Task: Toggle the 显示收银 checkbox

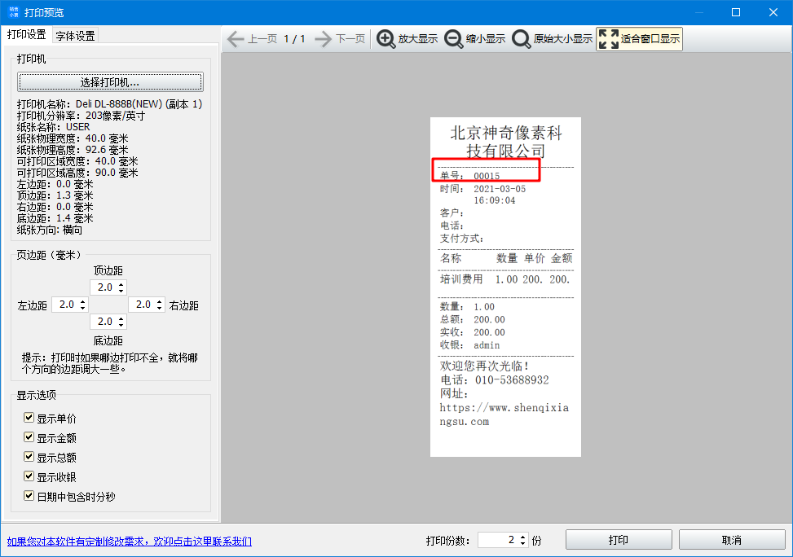Action: (29, 476)
